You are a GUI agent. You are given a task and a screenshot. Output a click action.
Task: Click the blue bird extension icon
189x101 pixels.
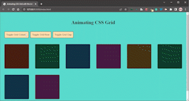point(161,9)
